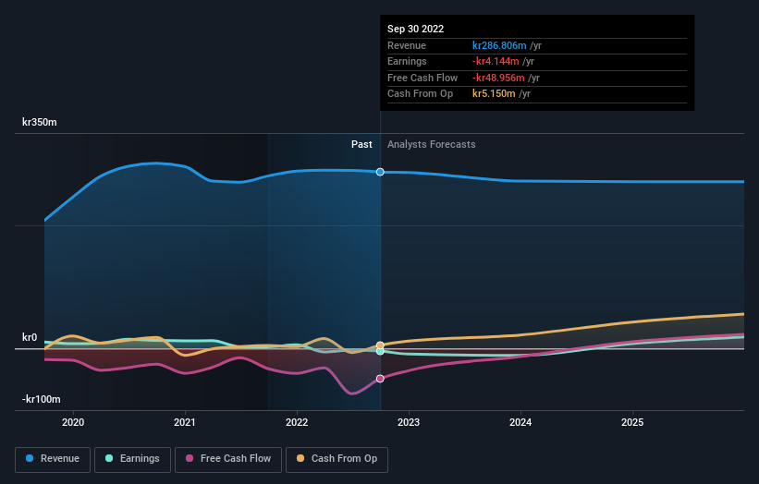Select the 2022 x-axis label
This screenshot has width=759, height=484.
point(297,423)
